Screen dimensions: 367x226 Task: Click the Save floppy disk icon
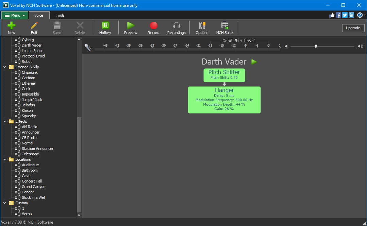coord(57,25)
